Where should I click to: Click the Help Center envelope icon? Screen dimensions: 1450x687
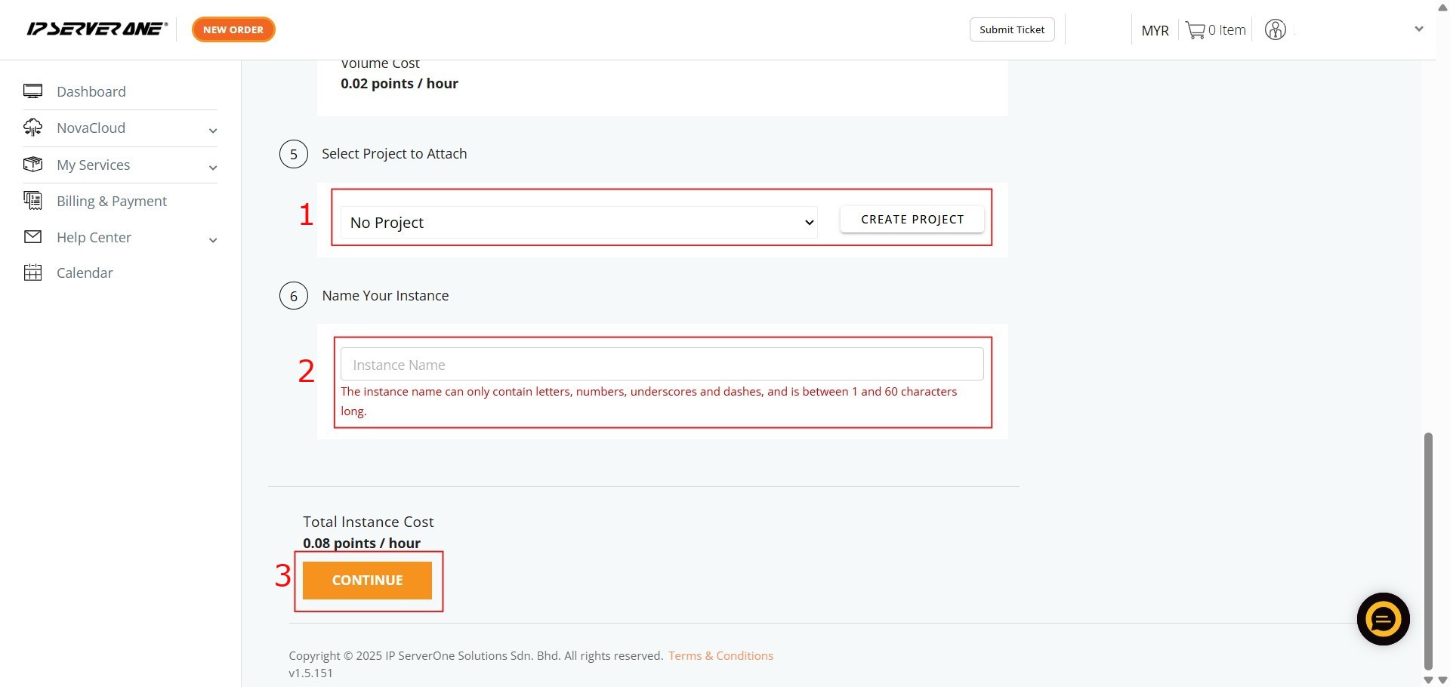tap(32, 237)
